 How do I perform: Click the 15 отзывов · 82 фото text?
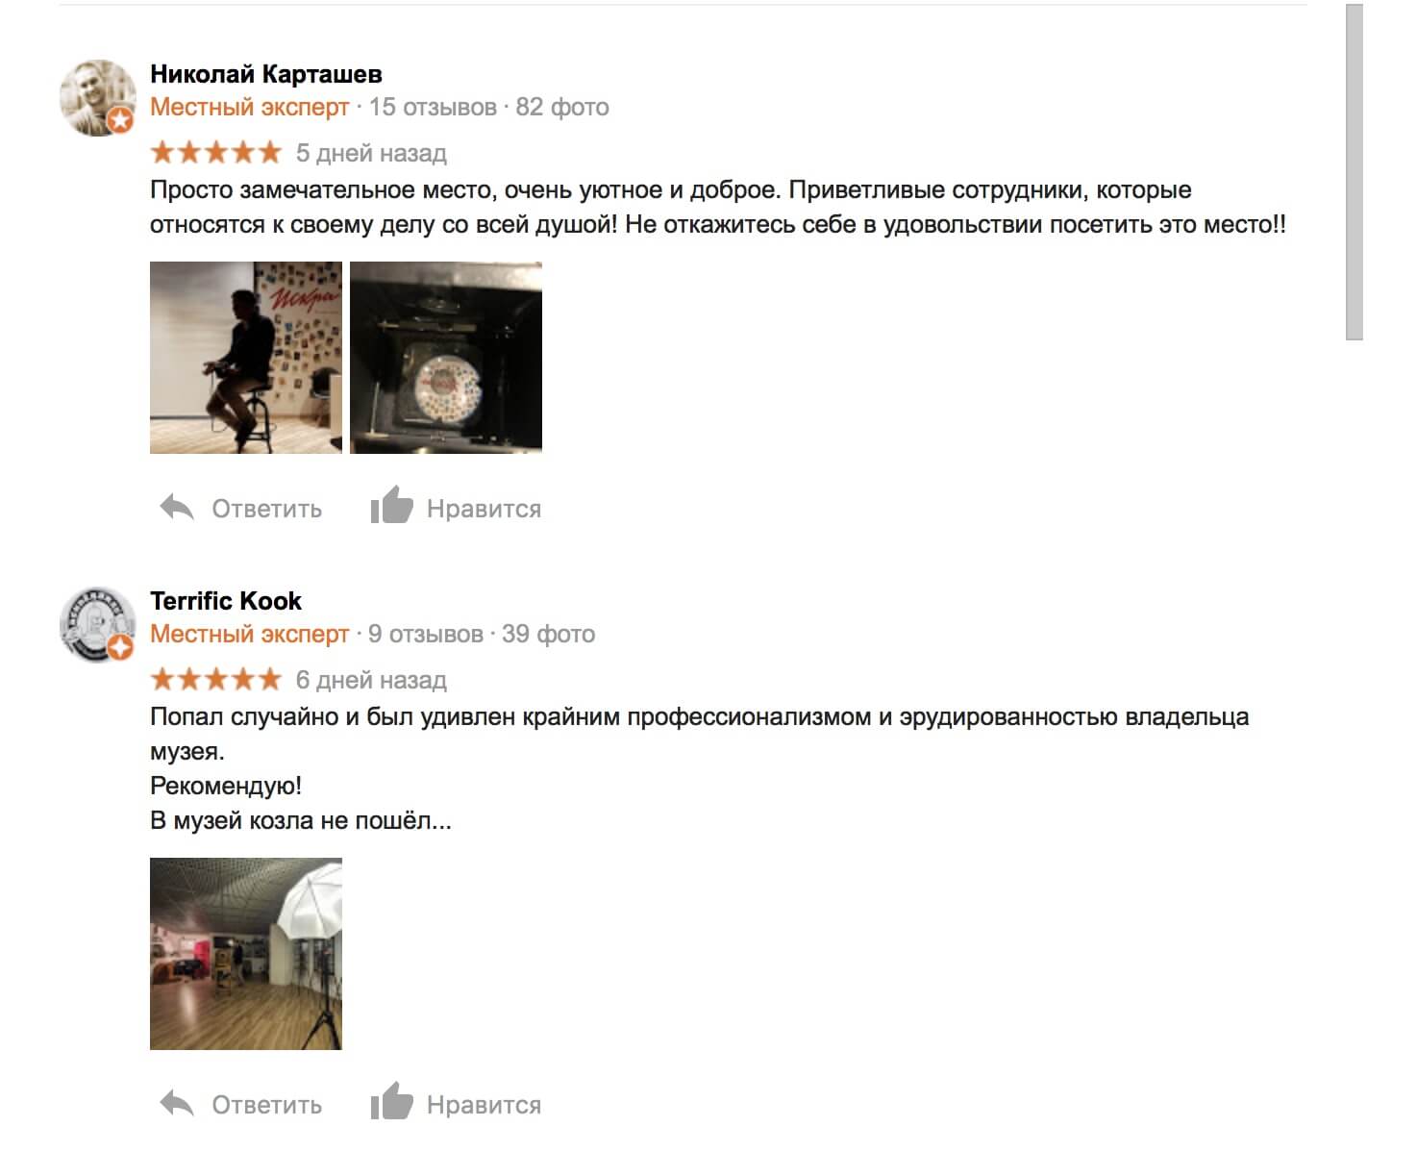[x=488, y=107]
